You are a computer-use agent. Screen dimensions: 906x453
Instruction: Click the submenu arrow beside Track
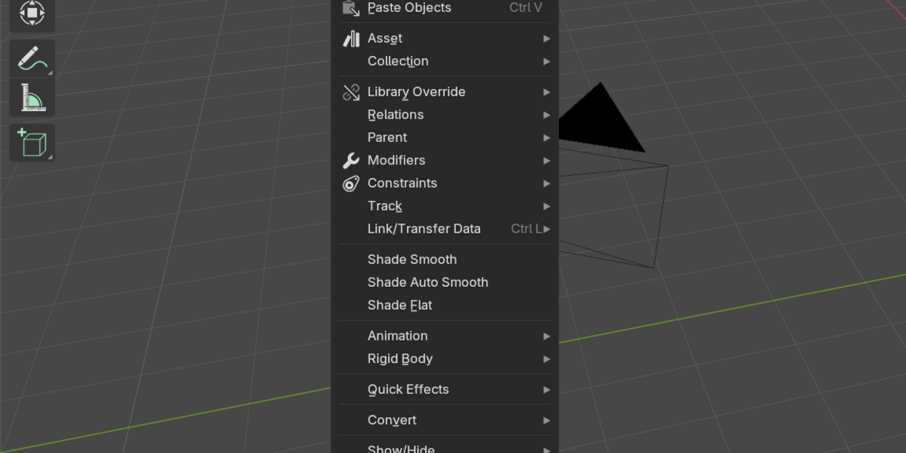[x=547, y=206]
